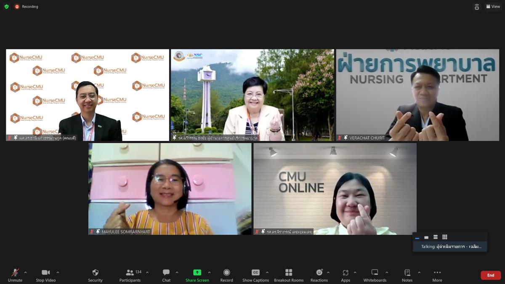Expand the audio options arrow beside Unmute
Screen dimensions: 505x284
pyautogui.click(x=25, y=273)
